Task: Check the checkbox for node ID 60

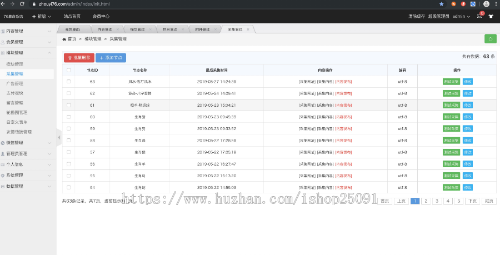Action: pyautogui.click(x=68, y=117)
